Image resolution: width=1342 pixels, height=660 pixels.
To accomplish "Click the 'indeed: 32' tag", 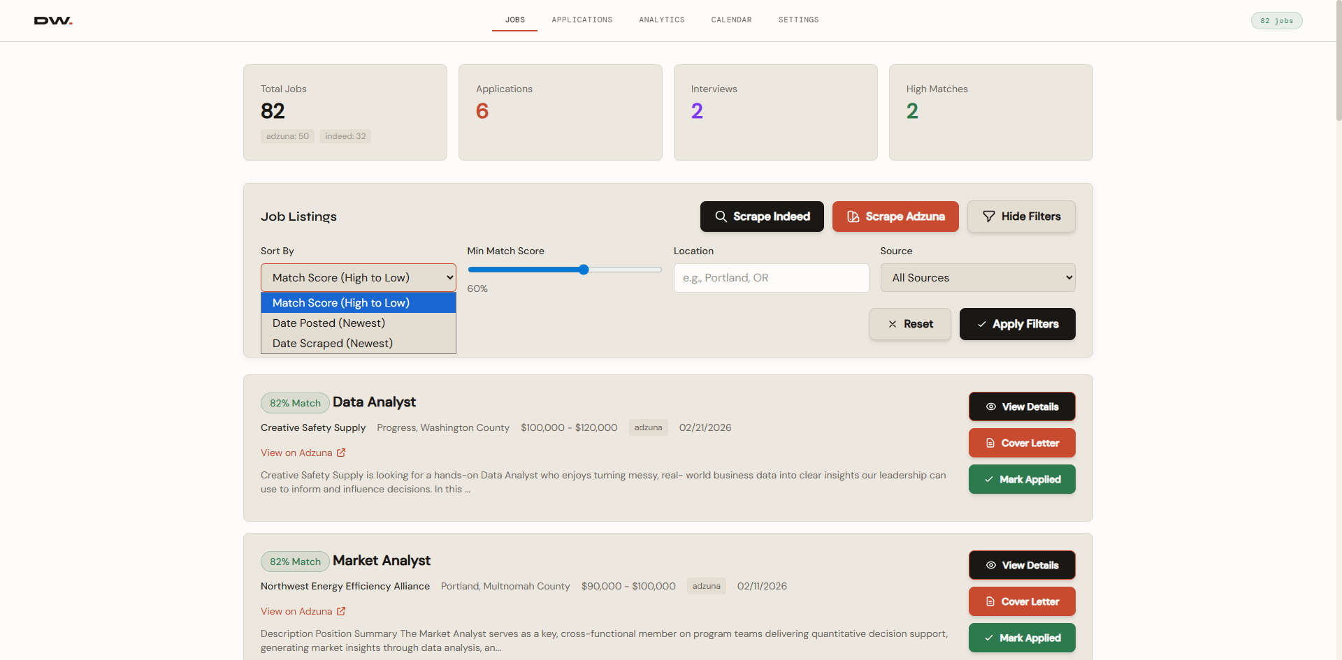I will coord(345,136).
